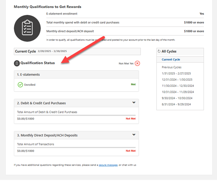Screen dimensions: 217x181
Task: Click the large clipboard checklist icon
Action: 27,28
